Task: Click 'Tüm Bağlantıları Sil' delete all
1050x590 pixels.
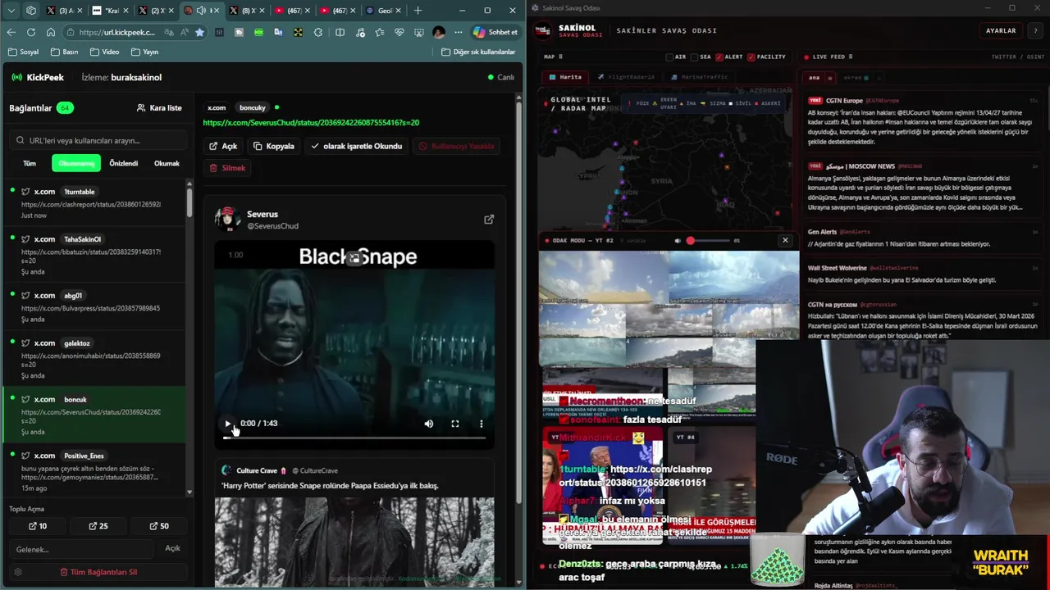Action: click(98, 572)
